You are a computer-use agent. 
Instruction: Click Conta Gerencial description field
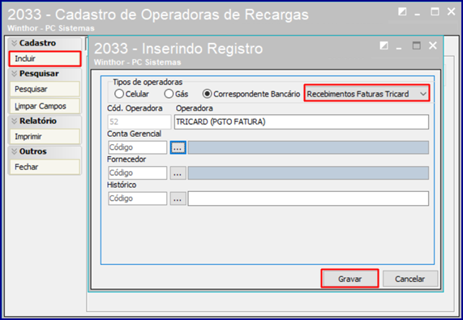308,147
